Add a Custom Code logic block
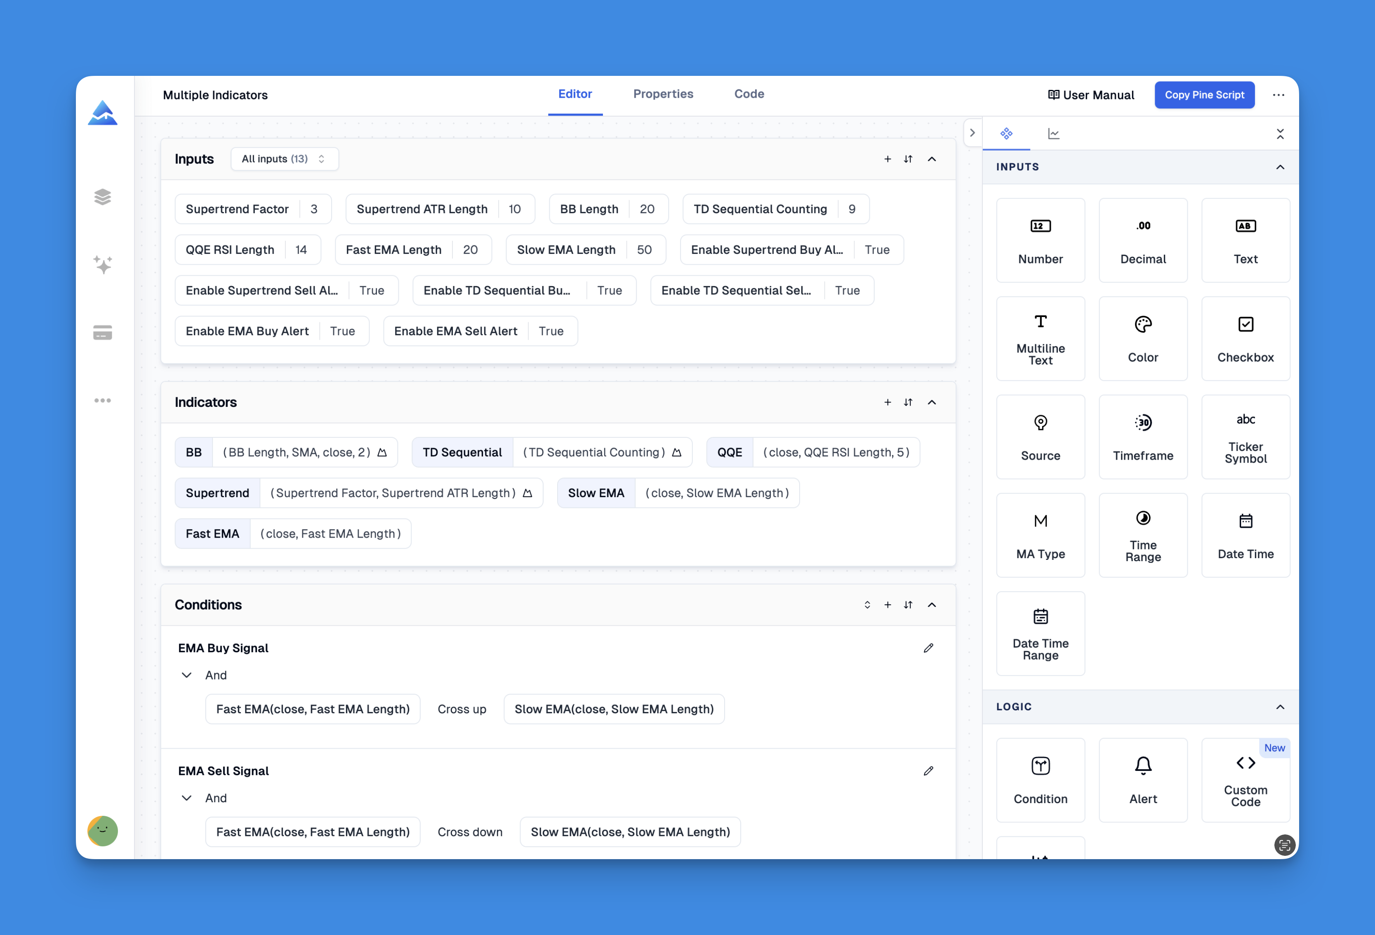 (x=1246, y=780)
